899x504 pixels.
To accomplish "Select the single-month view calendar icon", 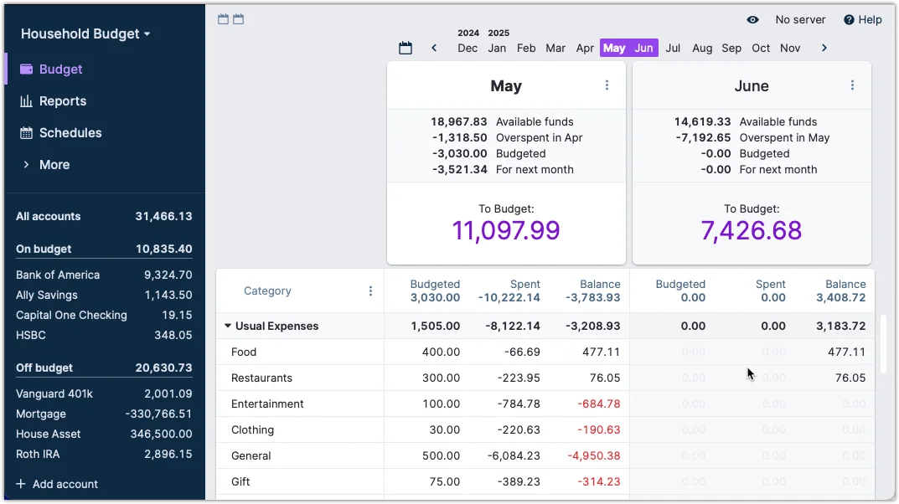I will 223,19.
